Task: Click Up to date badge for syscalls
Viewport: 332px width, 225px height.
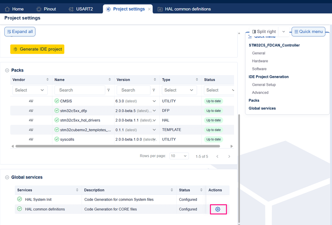Action: tap(214, 140)
